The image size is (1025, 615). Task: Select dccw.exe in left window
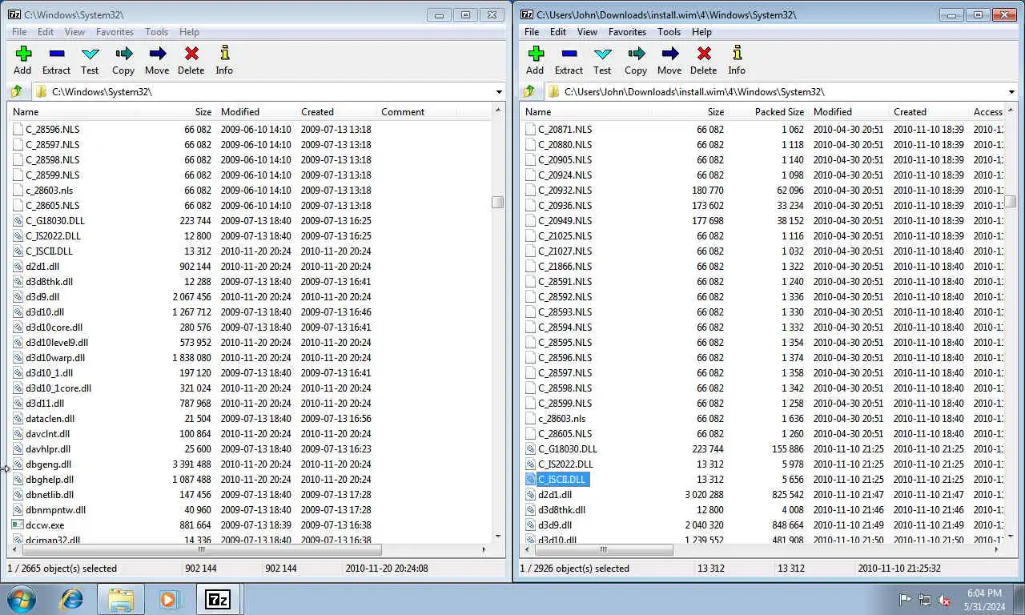pos(45,525)
